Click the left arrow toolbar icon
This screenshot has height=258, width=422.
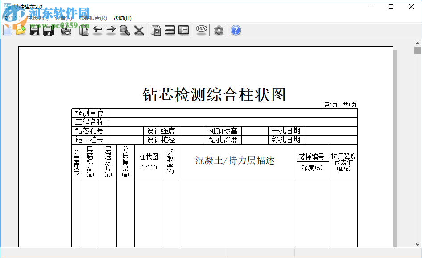(x=97, y=30)
